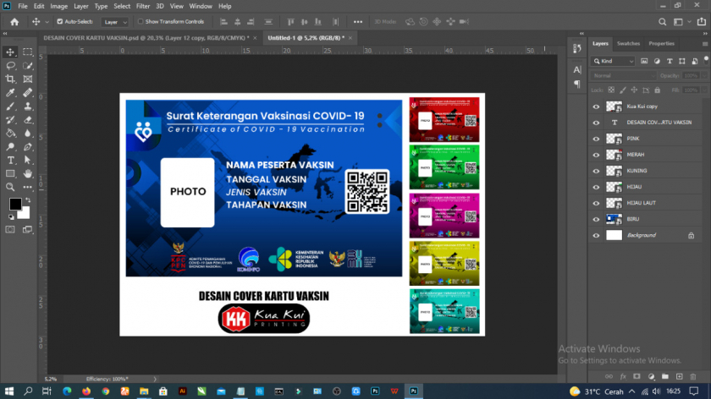
Task: Hide the Kua Kui copy layer
Action: pos(596,107)
